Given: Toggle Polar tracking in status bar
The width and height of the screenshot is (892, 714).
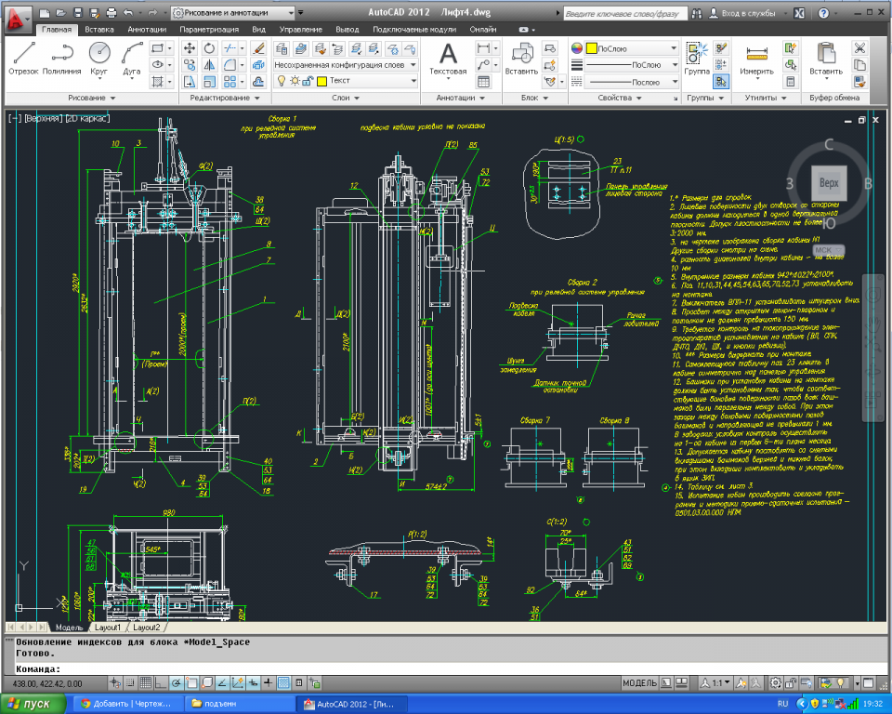Looking at the screenshot, I should click(177, 682).
